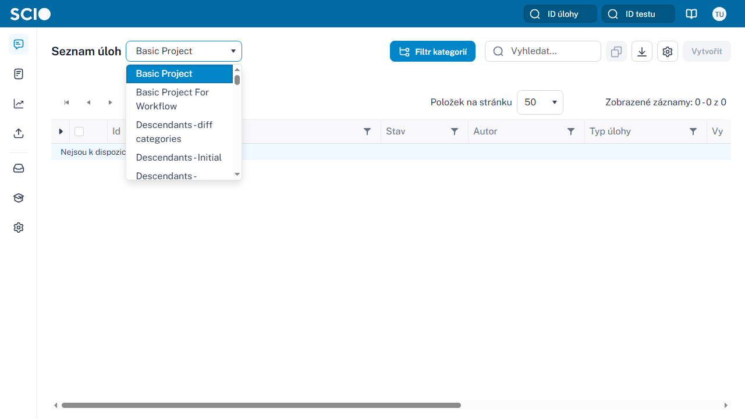Open the inbox tray icon in sidebar
Screen dimensions: 745x419
19,168
